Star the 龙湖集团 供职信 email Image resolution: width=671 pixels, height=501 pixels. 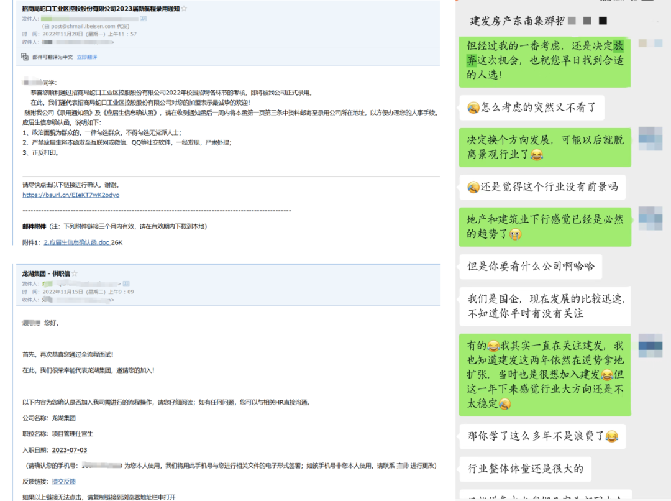click(x=75, y=273)
